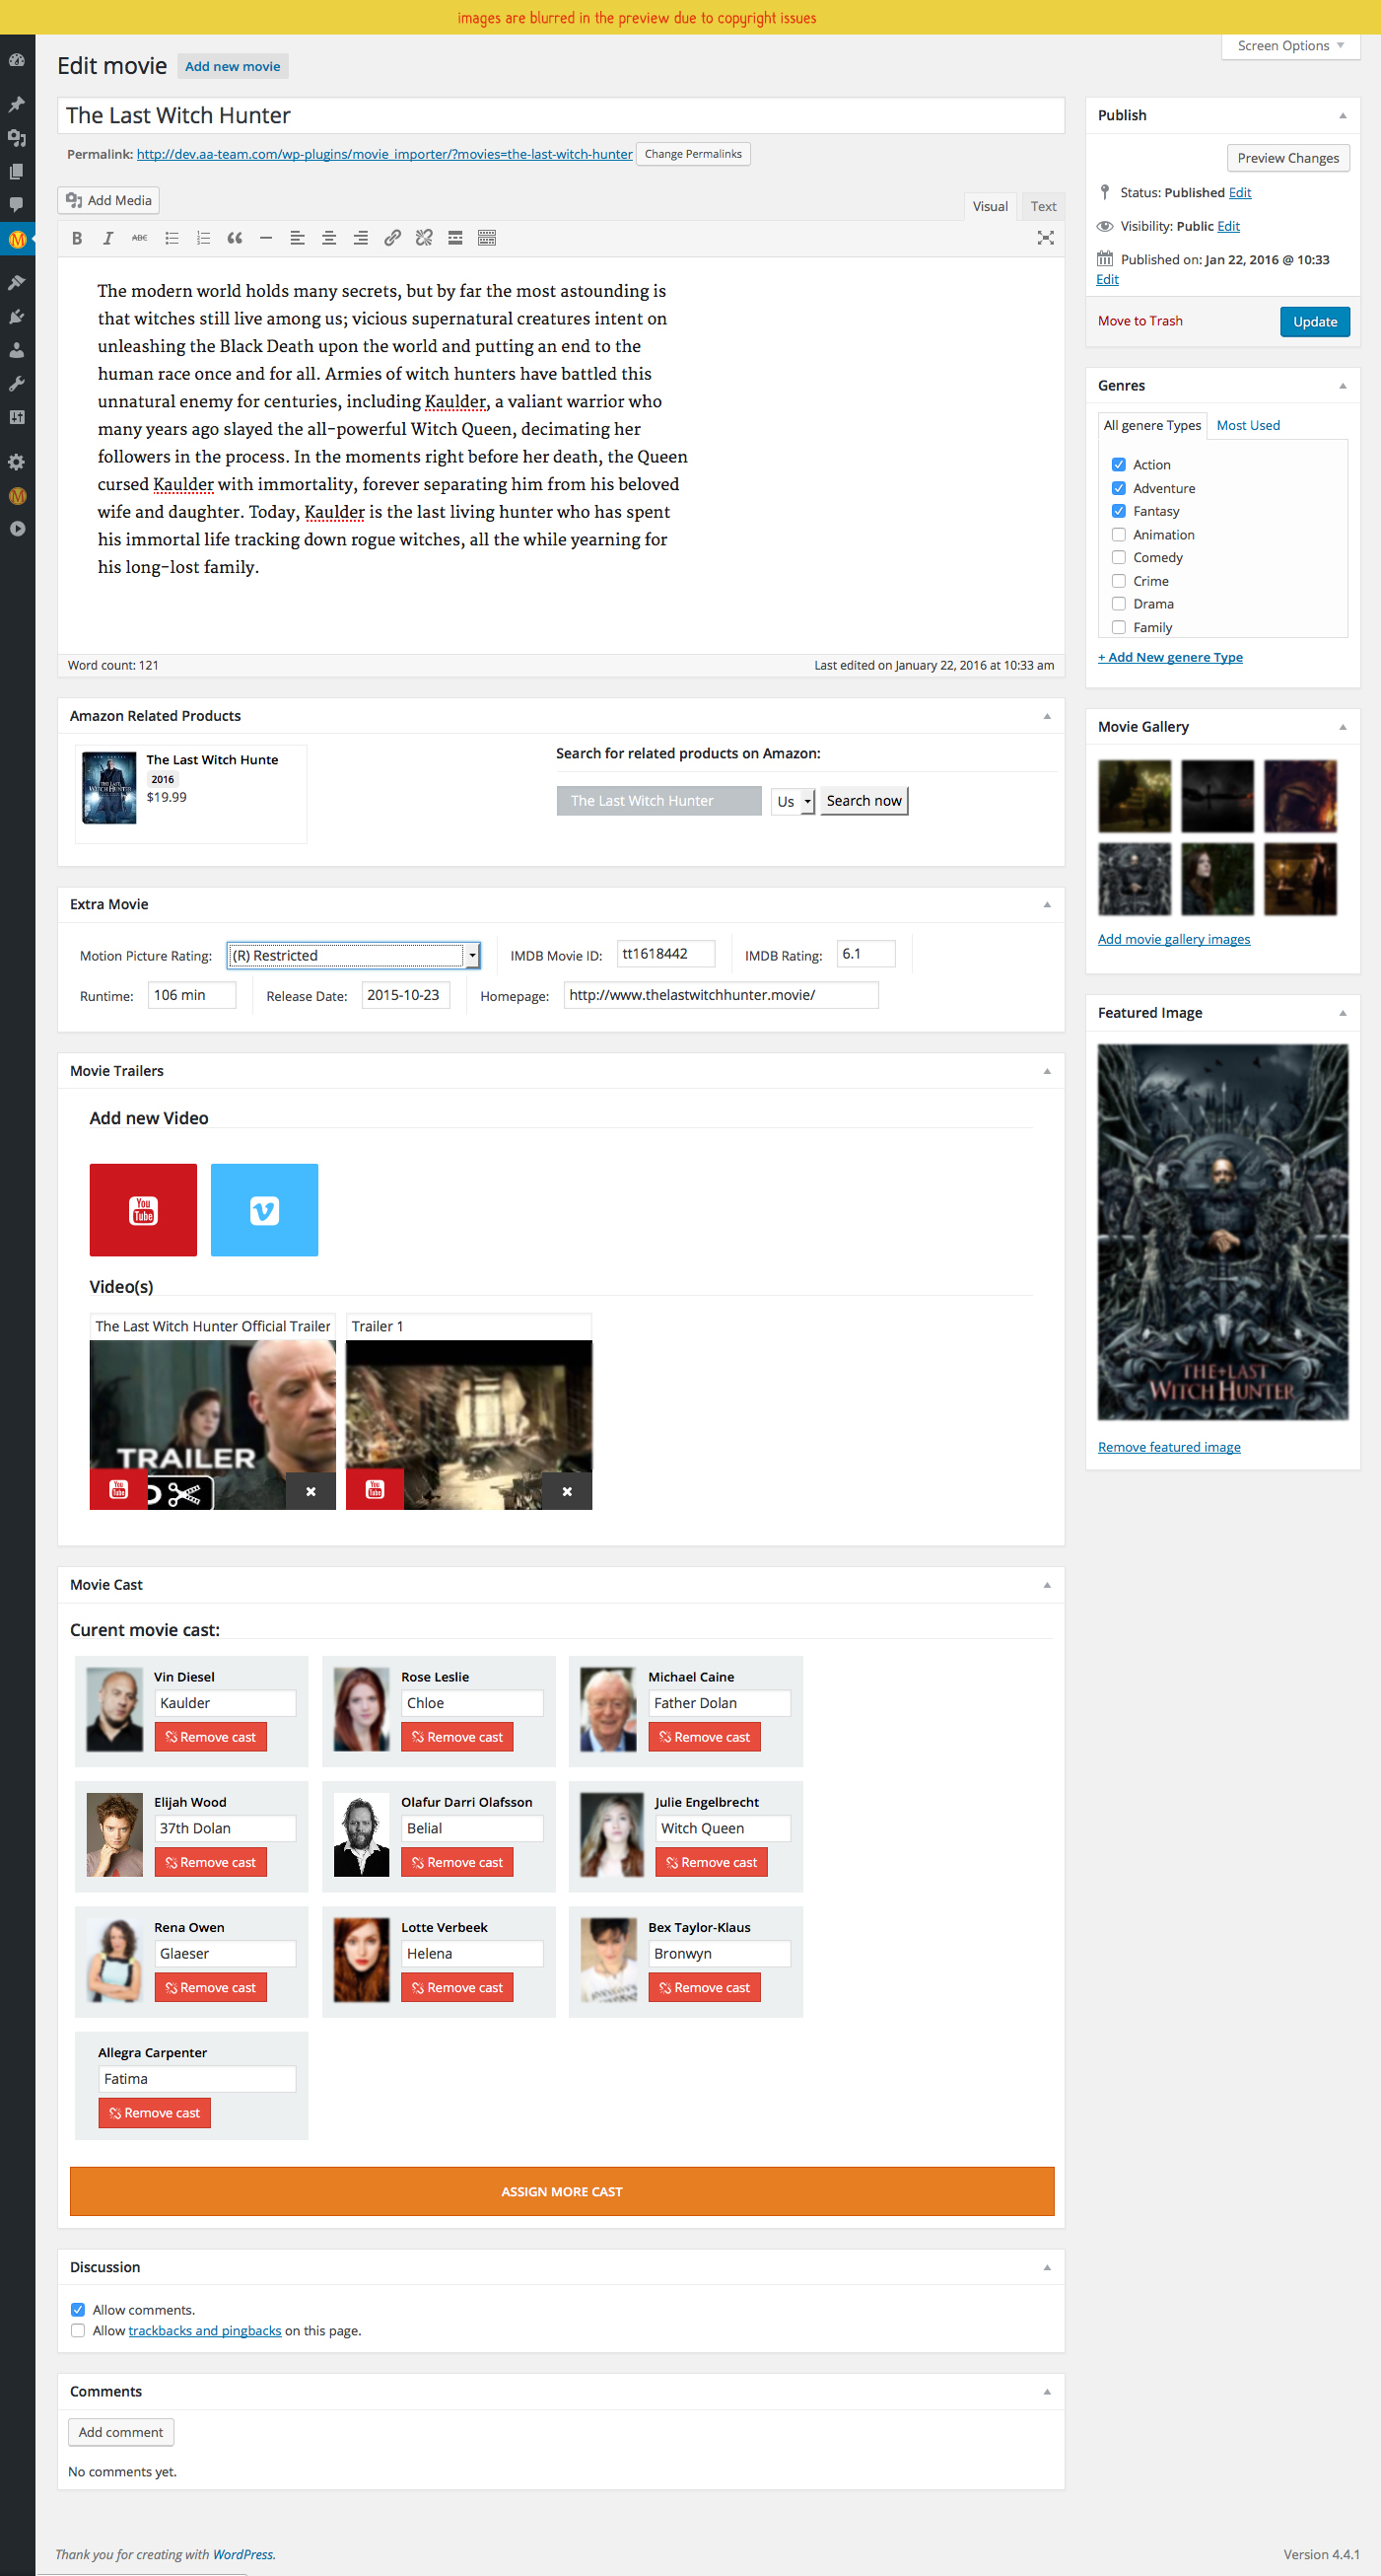Click the Add Media button
Screen dimensions: 1381x2576
108,200
